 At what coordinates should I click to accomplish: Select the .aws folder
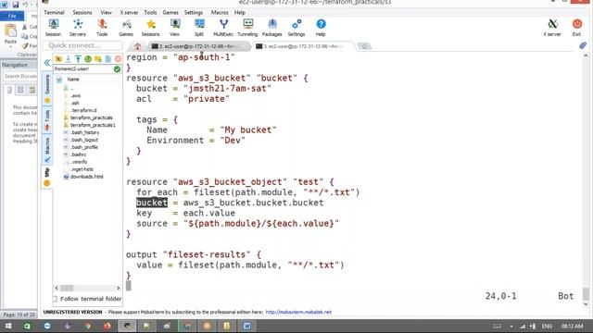coord(76,95)
